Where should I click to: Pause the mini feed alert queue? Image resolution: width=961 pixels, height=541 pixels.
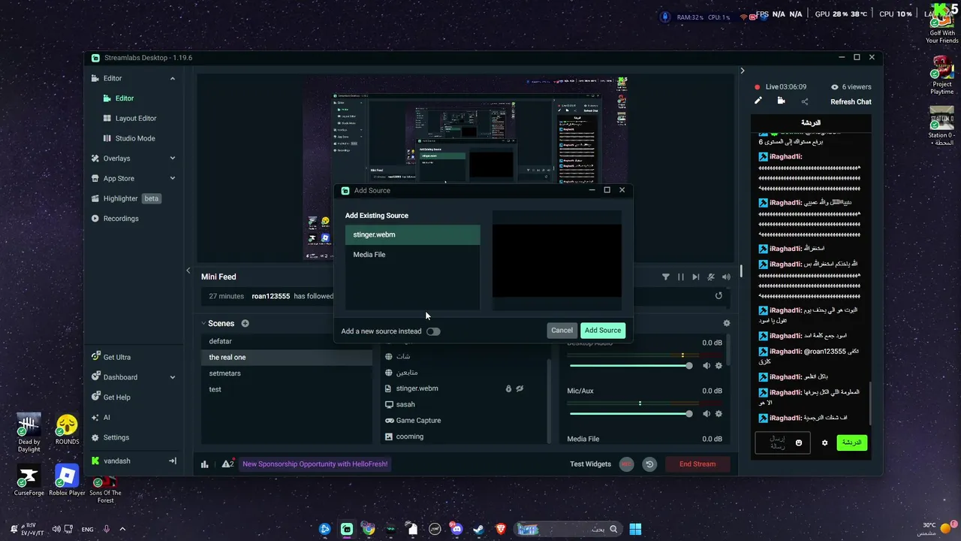click(681, 277)
